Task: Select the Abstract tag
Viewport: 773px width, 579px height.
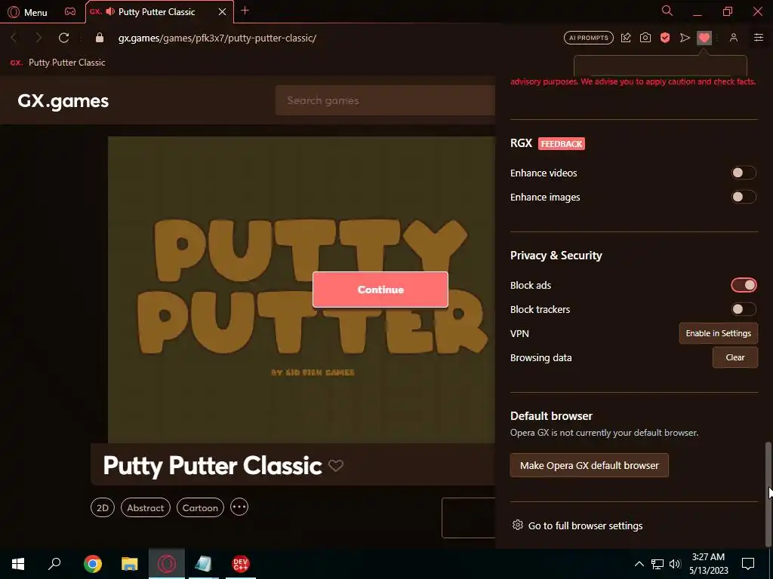Action: 146,507
